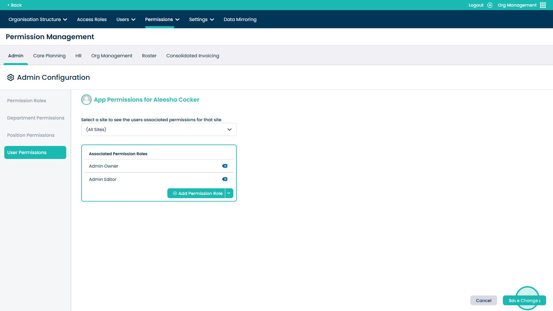Select the HR tab
Screen dimensions: 553x311
click(78, 56)
